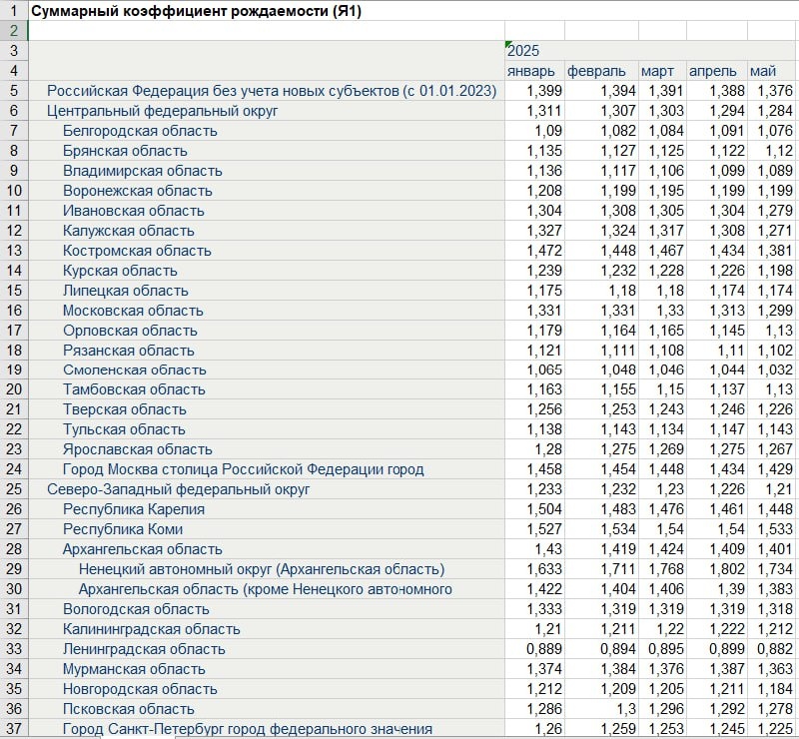The height and width of the screenshot is (739, 799).
Task: Click the 2025 year header cell
Action: [534, 51]
